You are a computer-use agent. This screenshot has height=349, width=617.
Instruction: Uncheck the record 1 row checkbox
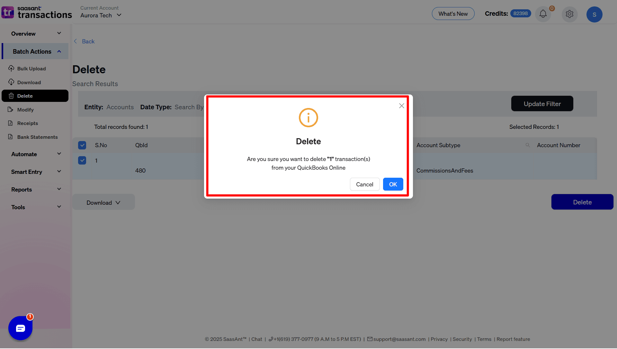pos(82,160)
